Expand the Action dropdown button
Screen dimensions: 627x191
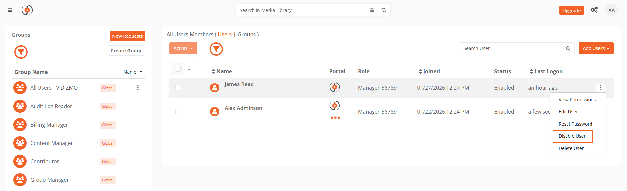(x=183, y=48)
